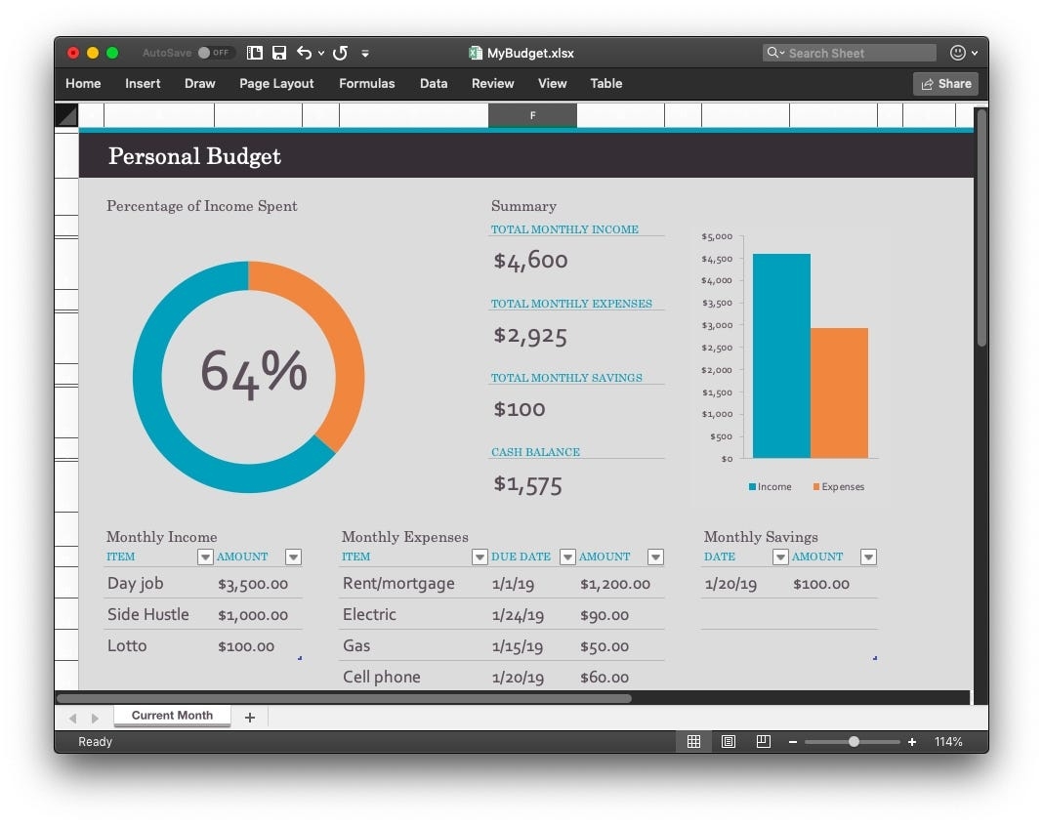The height and width of the screenshot is (825, 1043).
Task: Toggle AutoSave on
Action: [206, 53]
